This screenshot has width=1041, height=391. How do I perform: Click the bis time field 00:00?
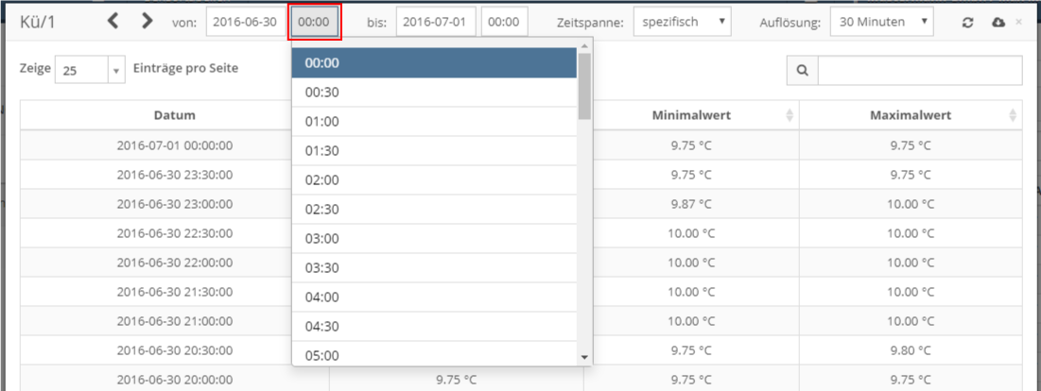[505, 22]
